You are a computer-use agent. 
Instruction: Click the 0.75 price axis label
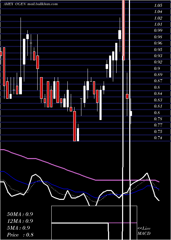158,132
